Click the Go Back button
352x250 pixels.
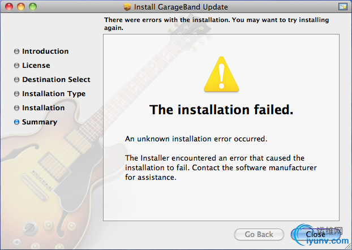point(259,234)
